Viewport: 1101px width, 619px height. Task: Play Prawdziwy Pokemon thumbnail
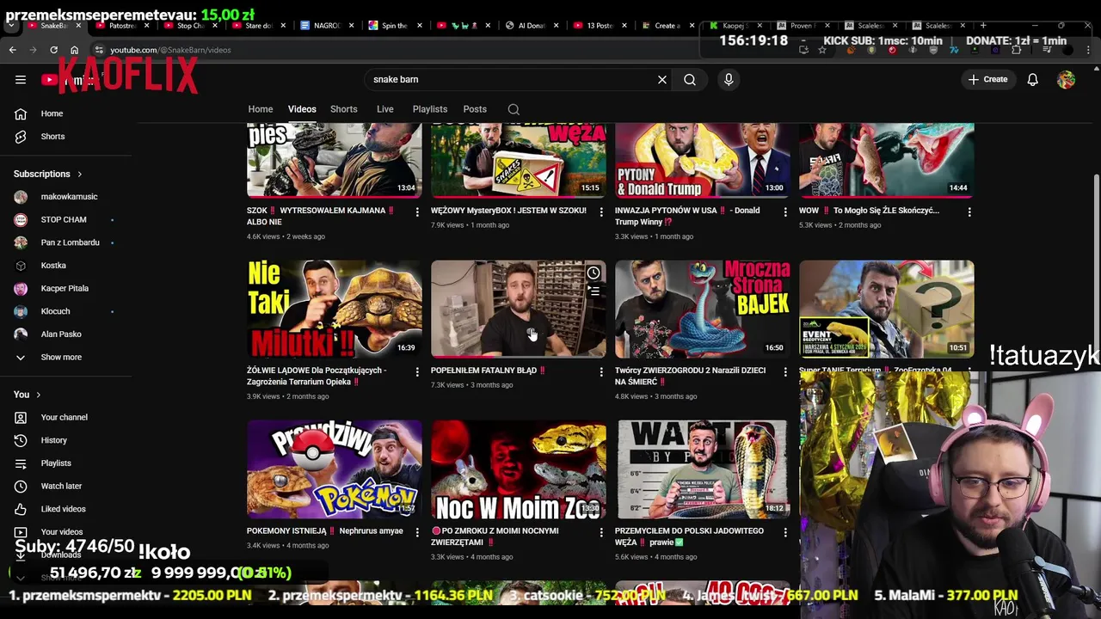pos(334,469)
